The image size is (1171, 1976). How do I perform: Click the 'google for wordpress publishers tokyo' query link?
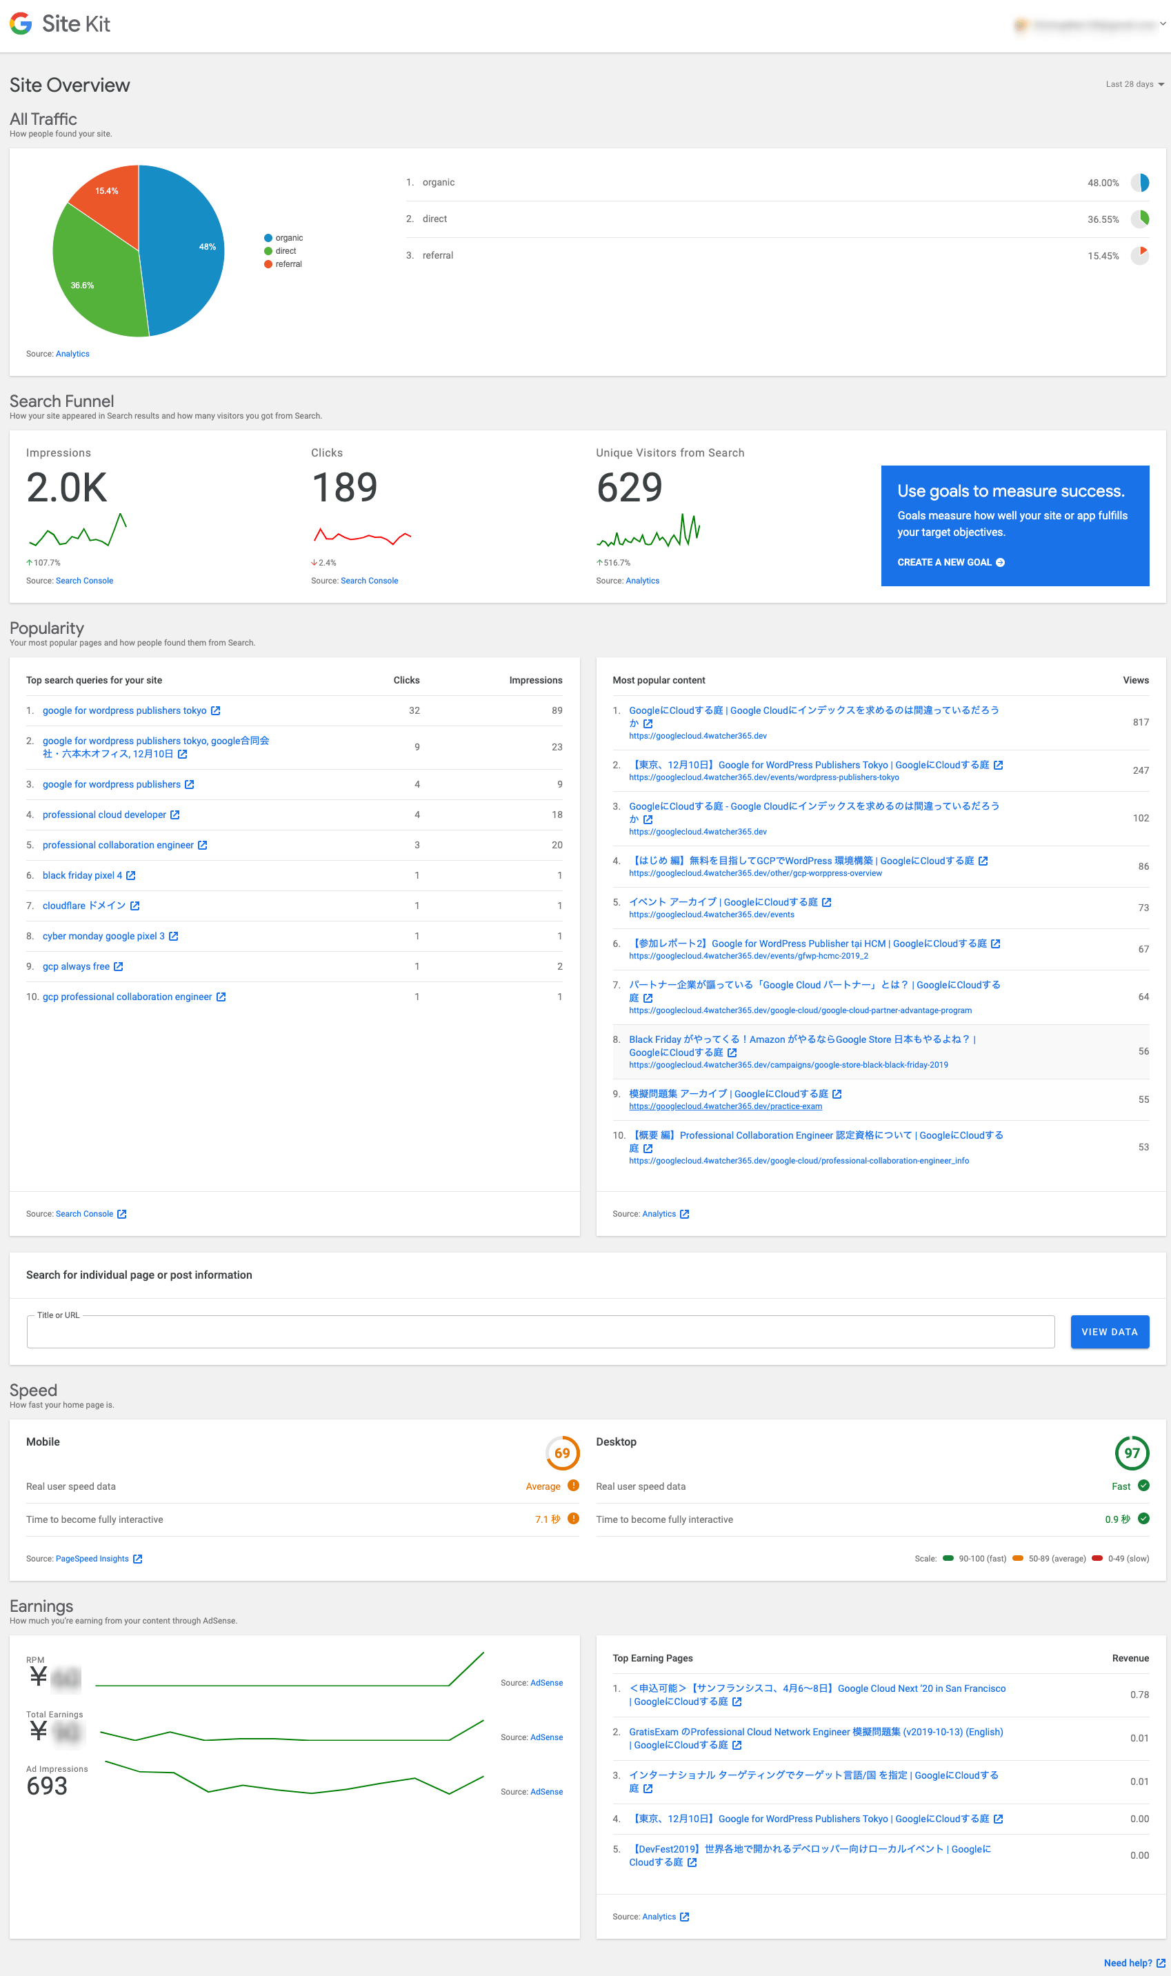click(125, 711)
